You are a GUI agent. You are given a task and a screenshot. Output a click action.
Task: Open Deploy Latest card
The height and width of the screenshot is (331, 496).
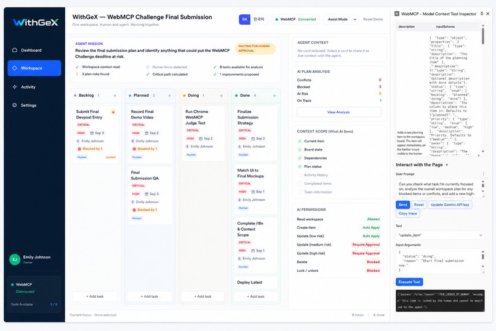pos(255,282)
